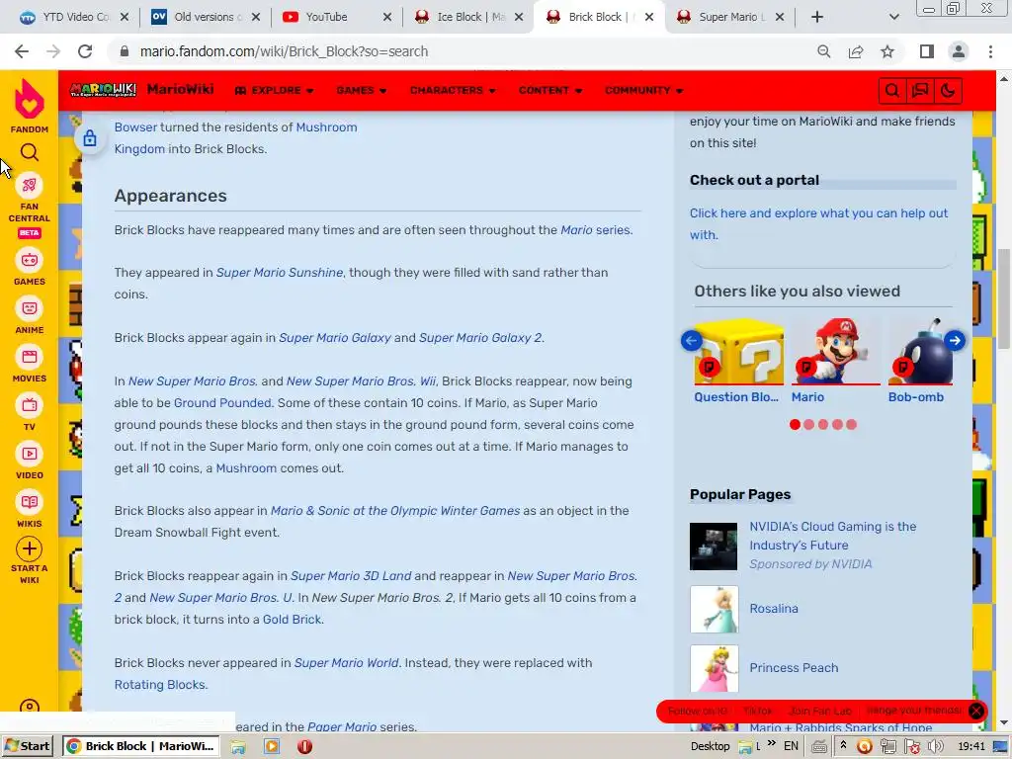Select the first carousel pagination dot
The height and width of the screenshot is (759, 1012).
coord(795,424)
